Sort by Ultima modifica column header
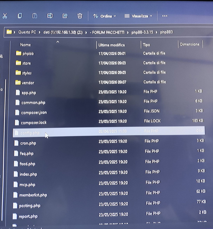The image size is (213, 229). [112, 45]
